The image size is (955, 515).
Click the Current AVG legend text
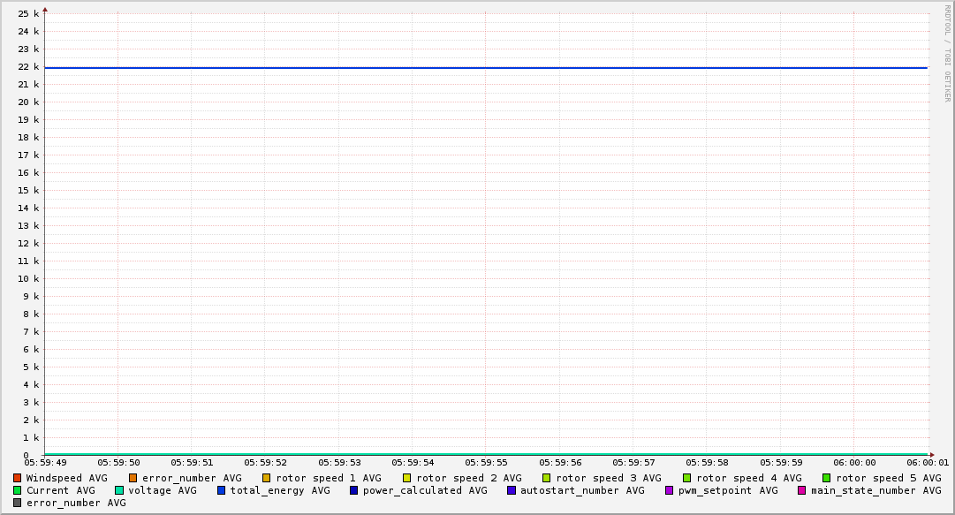(x=60, y=490)
